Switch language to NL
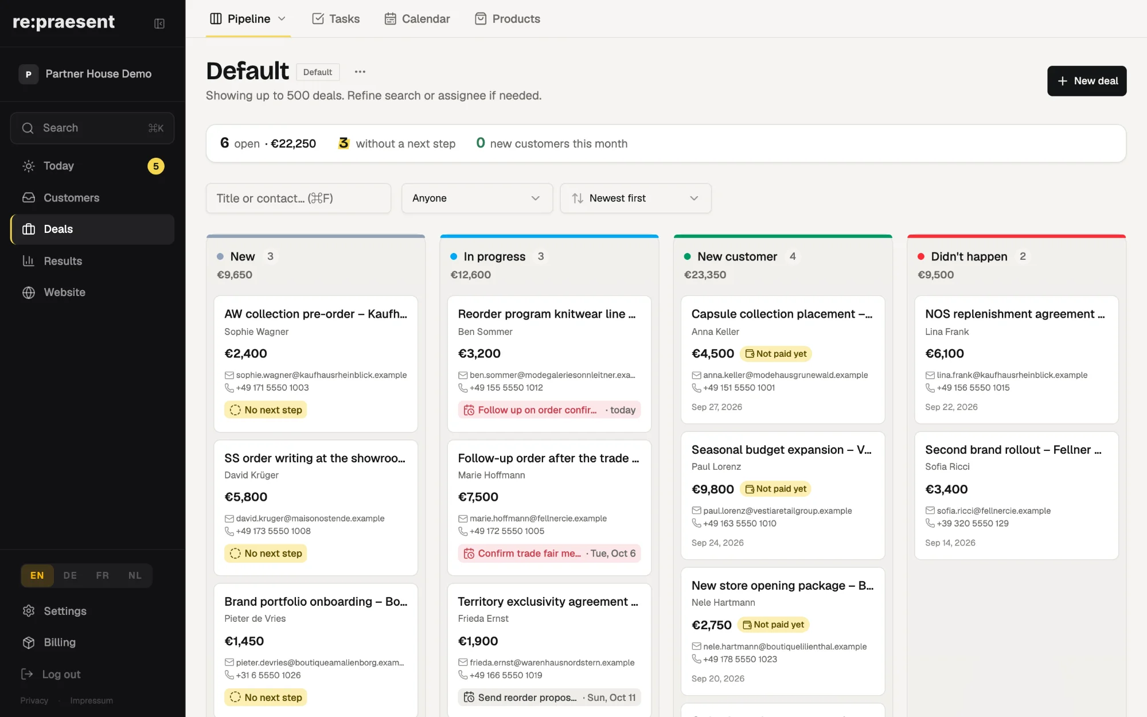1147x717 pixels. [135, 575]
